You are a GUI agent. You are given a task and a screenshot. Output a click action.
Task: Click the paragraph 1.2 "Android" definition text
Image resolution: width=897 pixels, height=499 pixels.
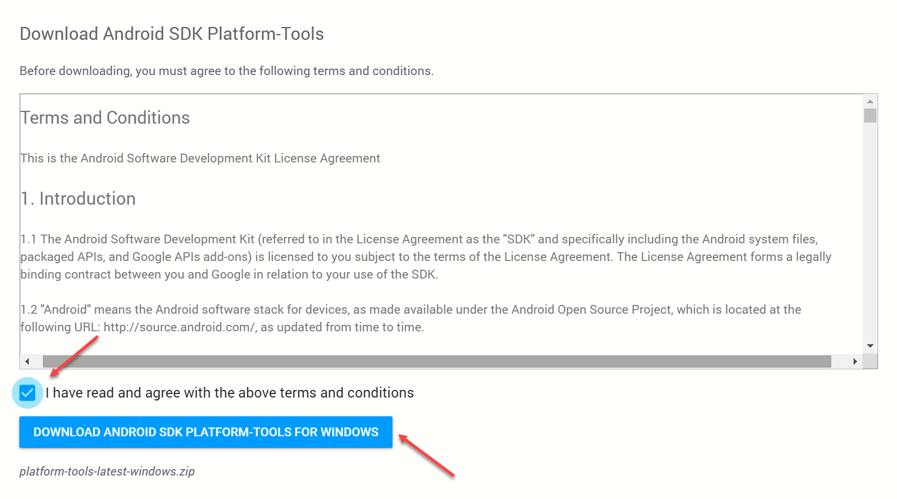pyautogui.click(x=411, y=318)
